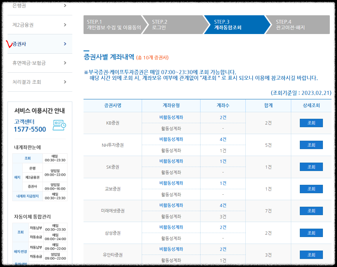The width and height of the screenshot is (337, 267).
Task: Click the 조회기준일 2023.02.21 text
Action: coord(301,93)
